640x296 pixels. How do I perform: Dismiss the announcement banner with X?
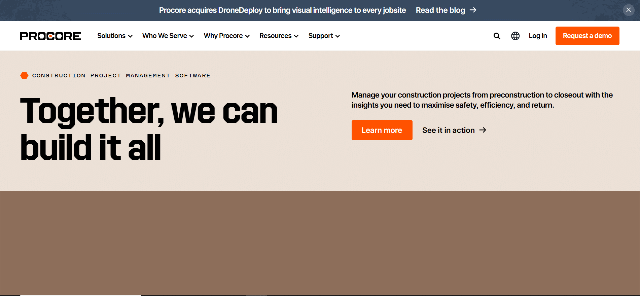[628, 10]
